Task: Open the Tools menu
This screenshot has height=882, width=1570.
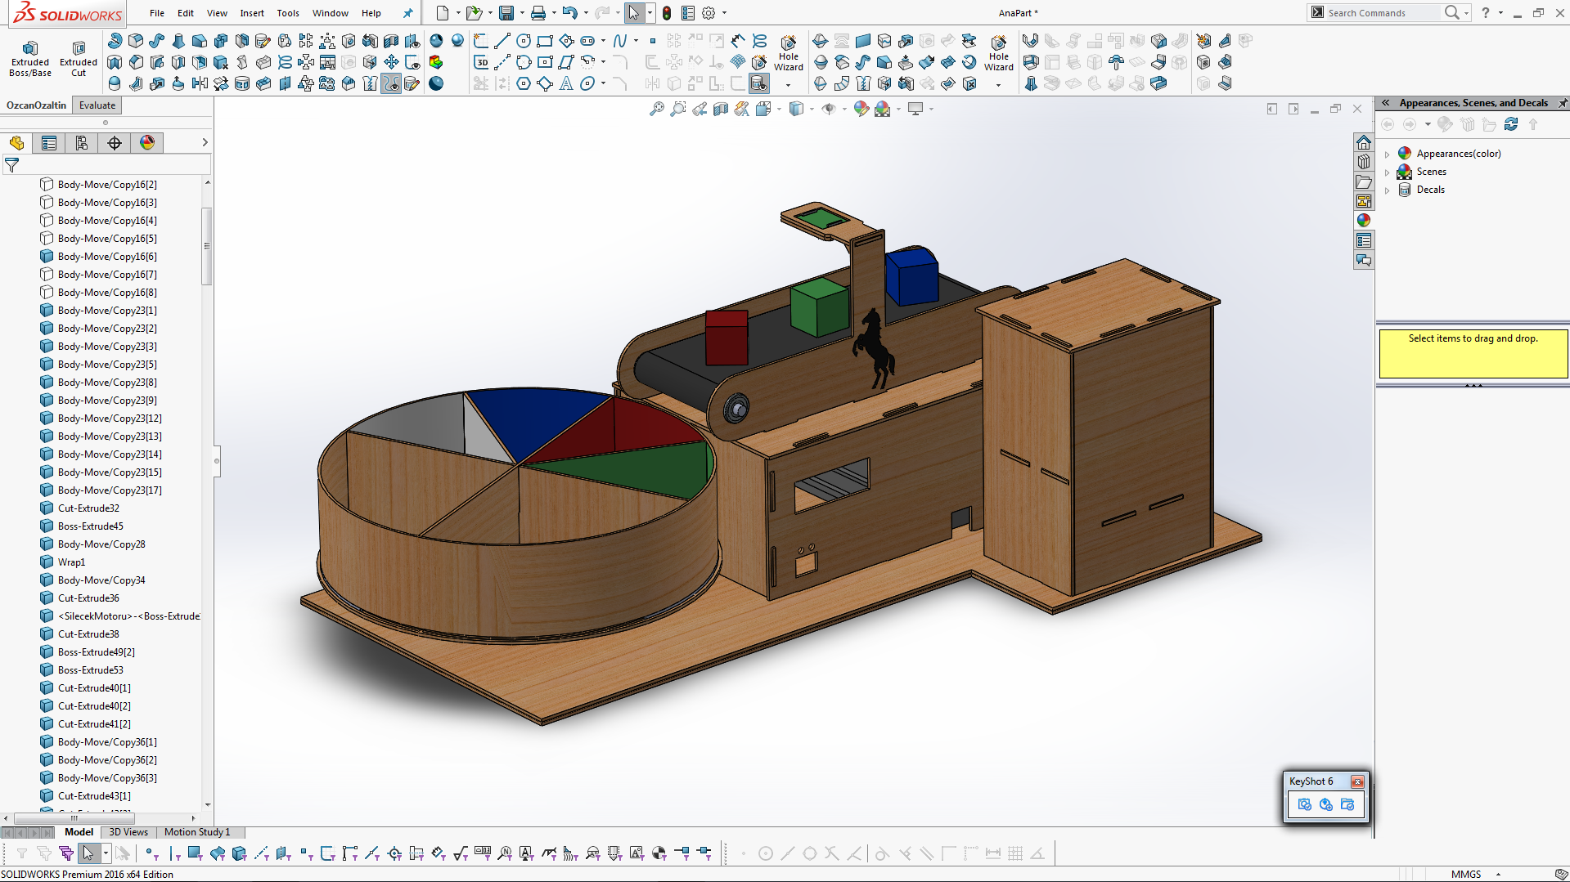Action: (288, 13)
